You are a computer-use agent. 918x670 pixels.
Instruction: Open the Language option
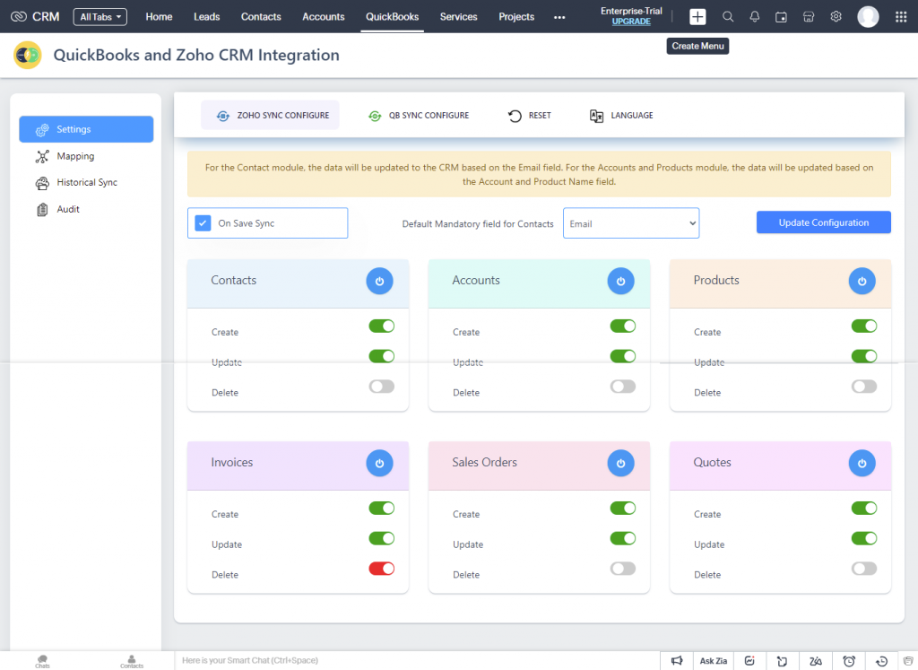coord(621,116)
